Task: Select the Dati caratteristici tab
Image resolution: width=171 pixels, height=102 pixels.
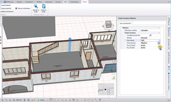Action: (125, 24)
